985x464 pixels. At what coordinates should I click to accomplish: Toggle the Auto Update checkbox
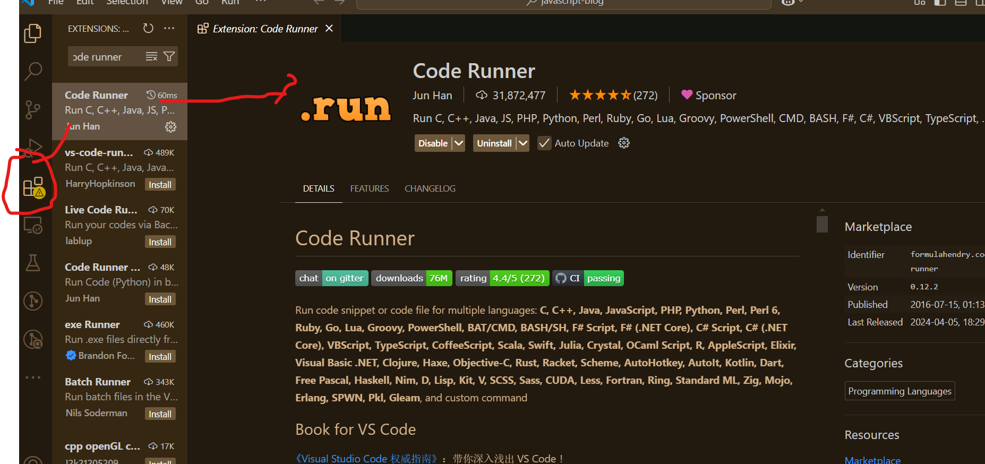(x=544, y=143)
